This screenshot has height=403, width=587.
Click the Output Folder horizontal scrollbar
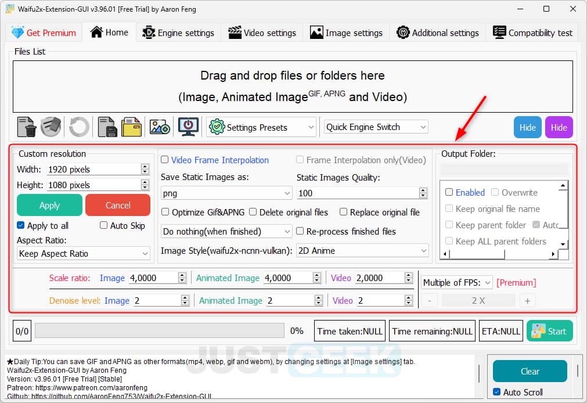pos(499,254)
